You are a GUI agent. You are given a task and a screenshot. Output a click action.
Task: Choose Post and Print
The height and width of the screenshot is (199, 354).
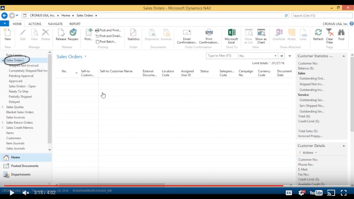pyautogui.click(x=108, y=30)
